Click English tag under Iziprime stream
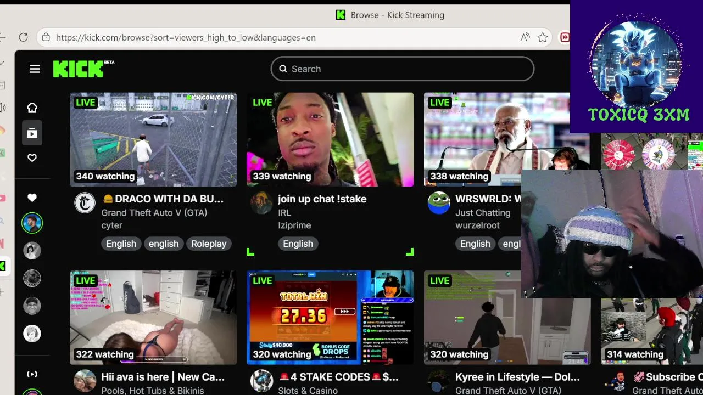Viewport: 703px width, 395px height. point(298,244)
